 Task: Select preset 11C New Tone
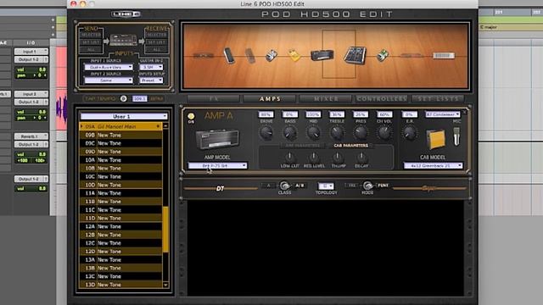(120, 210)
